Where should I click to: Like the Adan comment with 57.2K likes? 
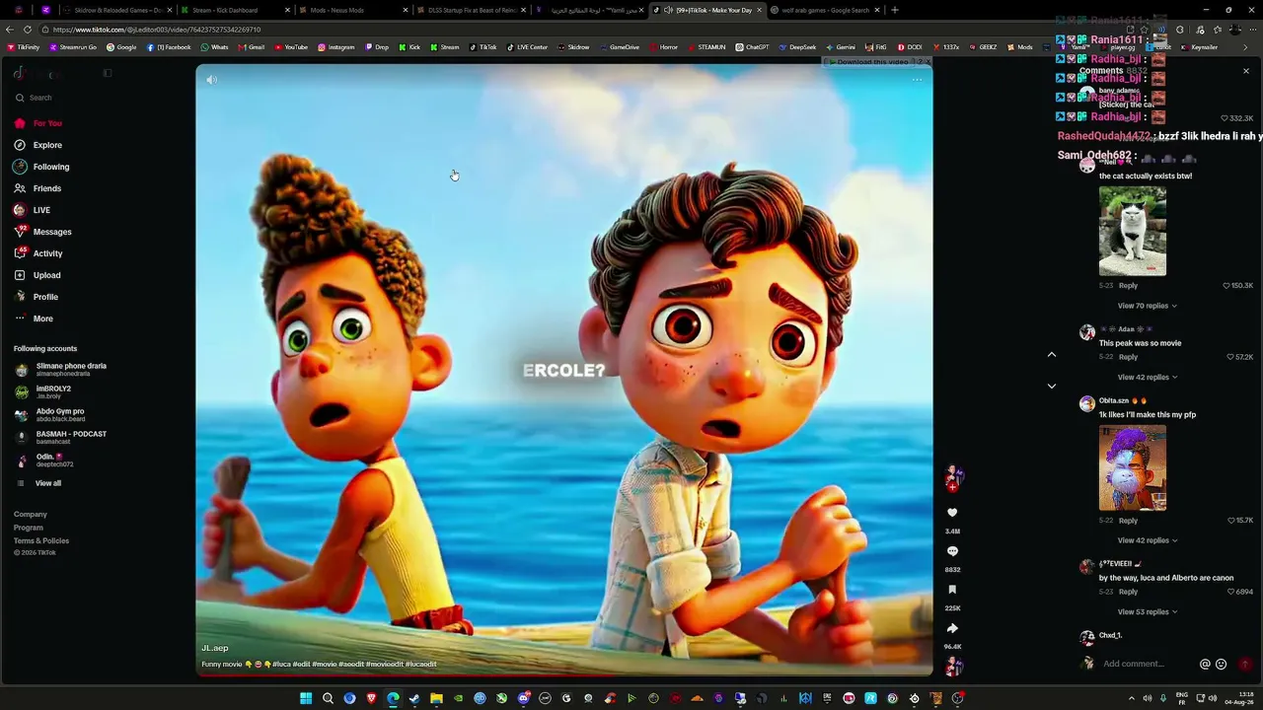(x=1230, y=357)
